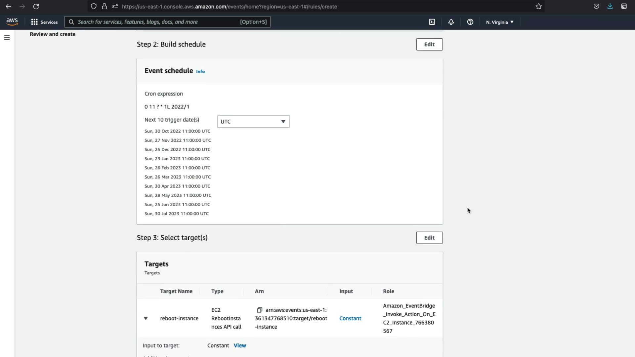This screenshot has width=635, height=357.
Task: Open AWS CloudShell icon
Action: click(432, 22)
